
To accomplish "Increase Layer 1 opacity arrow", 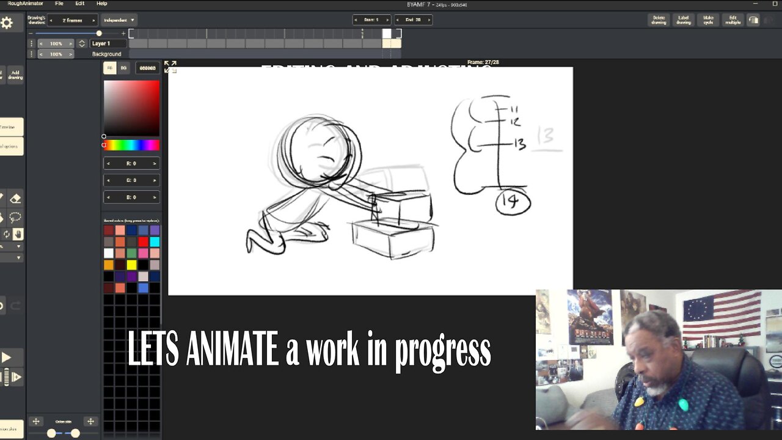I will (x=71, y=43).
